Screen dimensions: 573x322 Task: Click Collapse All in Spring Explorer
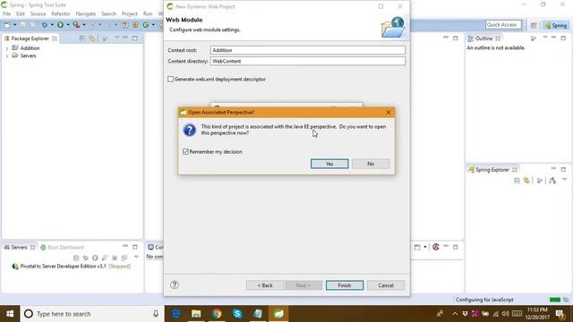pos(517,181)
